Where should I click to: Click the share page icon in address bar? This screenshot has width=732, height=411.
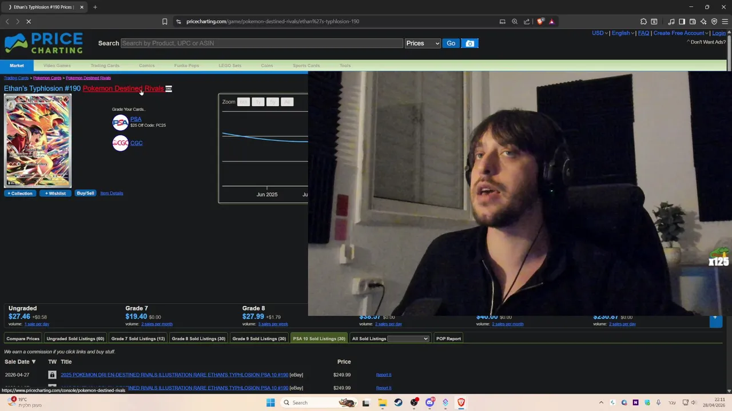(x=527, y=22)
